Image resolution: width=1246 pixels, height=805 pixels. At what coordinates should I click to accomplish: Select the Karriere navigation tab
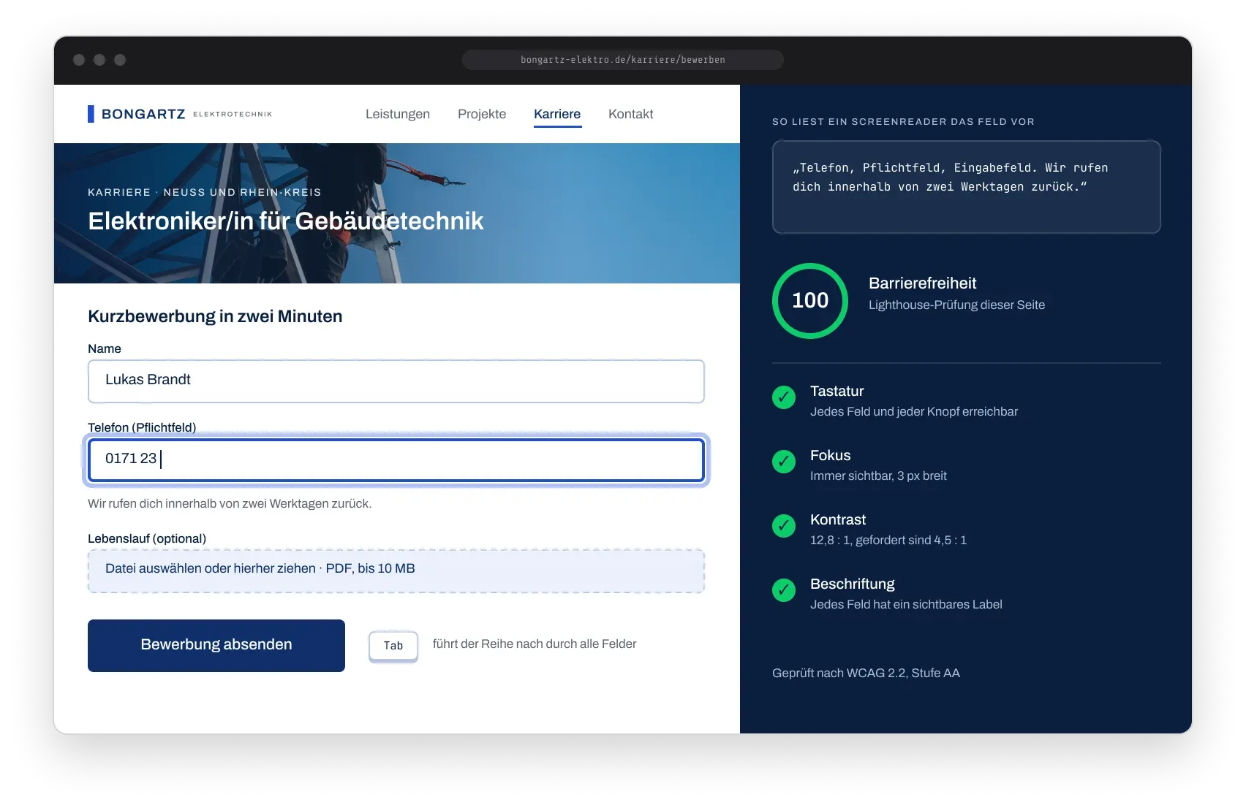(x=557, y=115)
